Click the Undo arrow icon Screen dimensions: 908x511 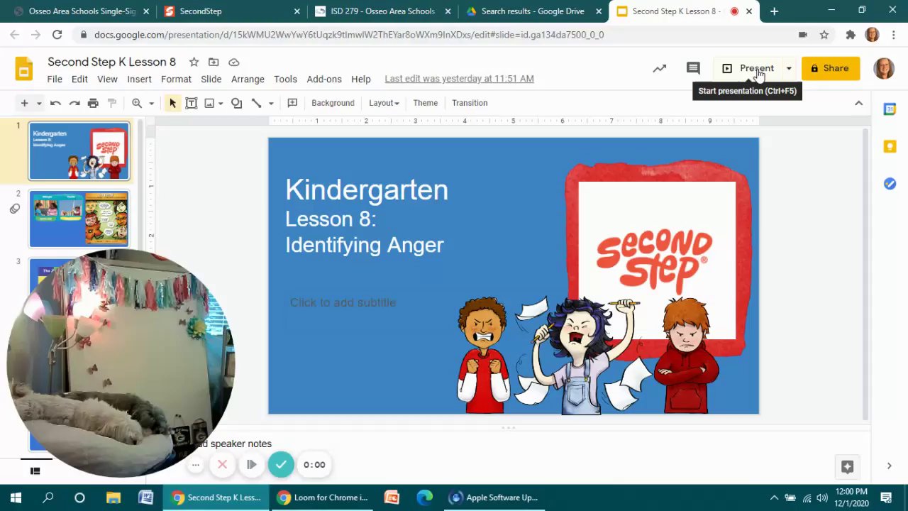[55, 103]
